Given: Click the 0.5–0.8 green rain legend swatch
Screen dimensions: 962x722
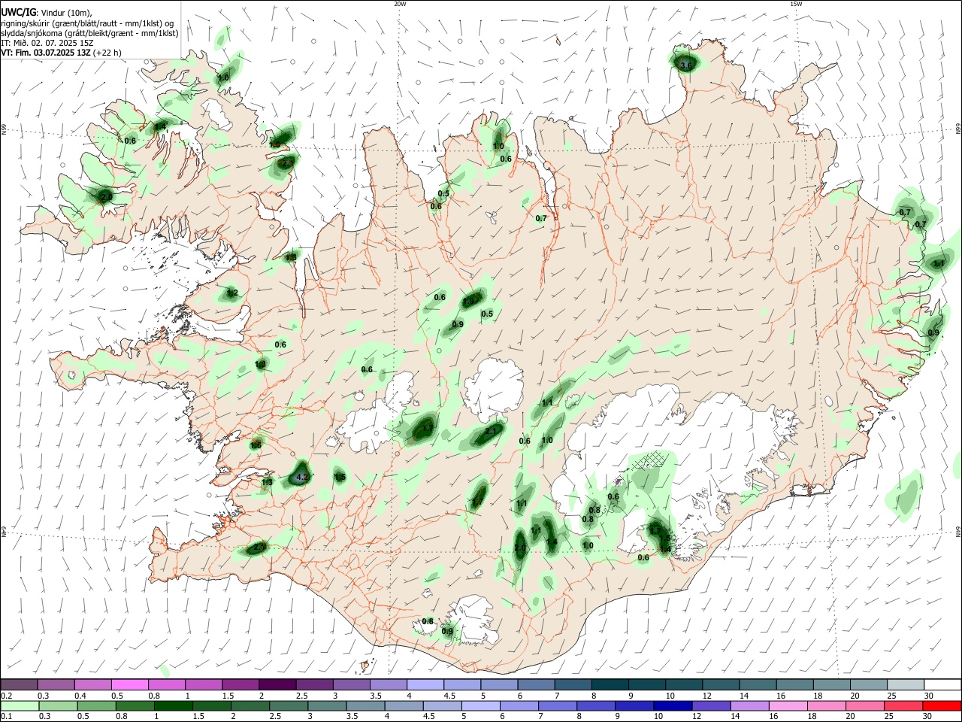Looking at the screenshot, I should pos(97,705).
